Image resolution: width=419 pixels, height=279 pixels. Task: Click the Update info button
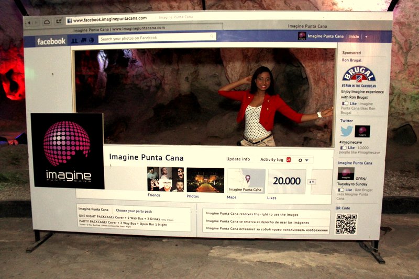point(238,159)
